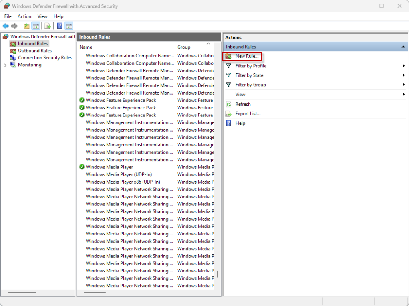Click the Connection Security Rules tree icon

point(13,57)
